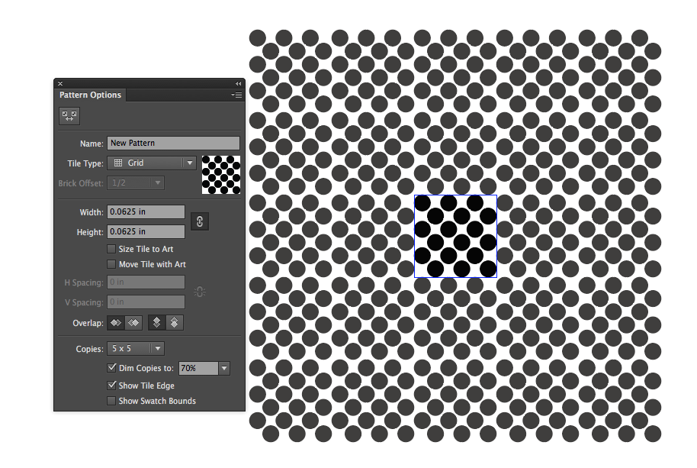Enable Show Swatch Bounds

111,400
